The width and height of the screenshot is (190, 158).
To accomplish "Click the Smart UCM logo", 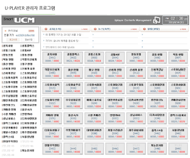I will pyautogui.click(x=19, y=20).
